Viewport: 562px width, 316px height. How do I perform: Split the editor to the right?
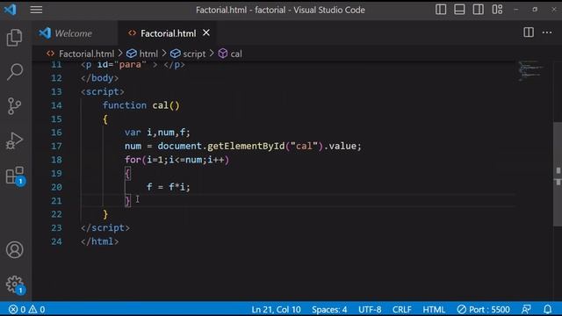[529, 32]
